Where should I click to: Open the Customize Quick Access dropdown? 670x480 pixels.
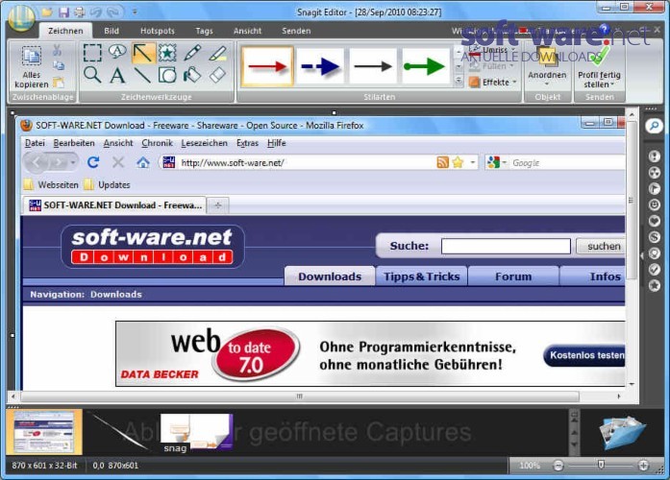click(x=135, y=12)
